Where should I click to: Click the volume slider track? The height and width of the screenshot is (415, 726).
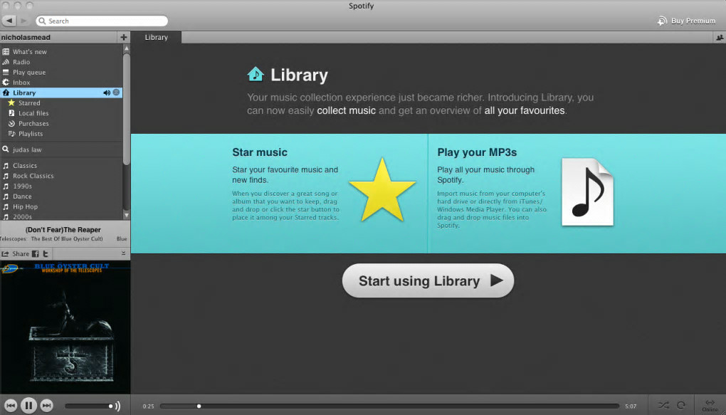click(89, 406)
